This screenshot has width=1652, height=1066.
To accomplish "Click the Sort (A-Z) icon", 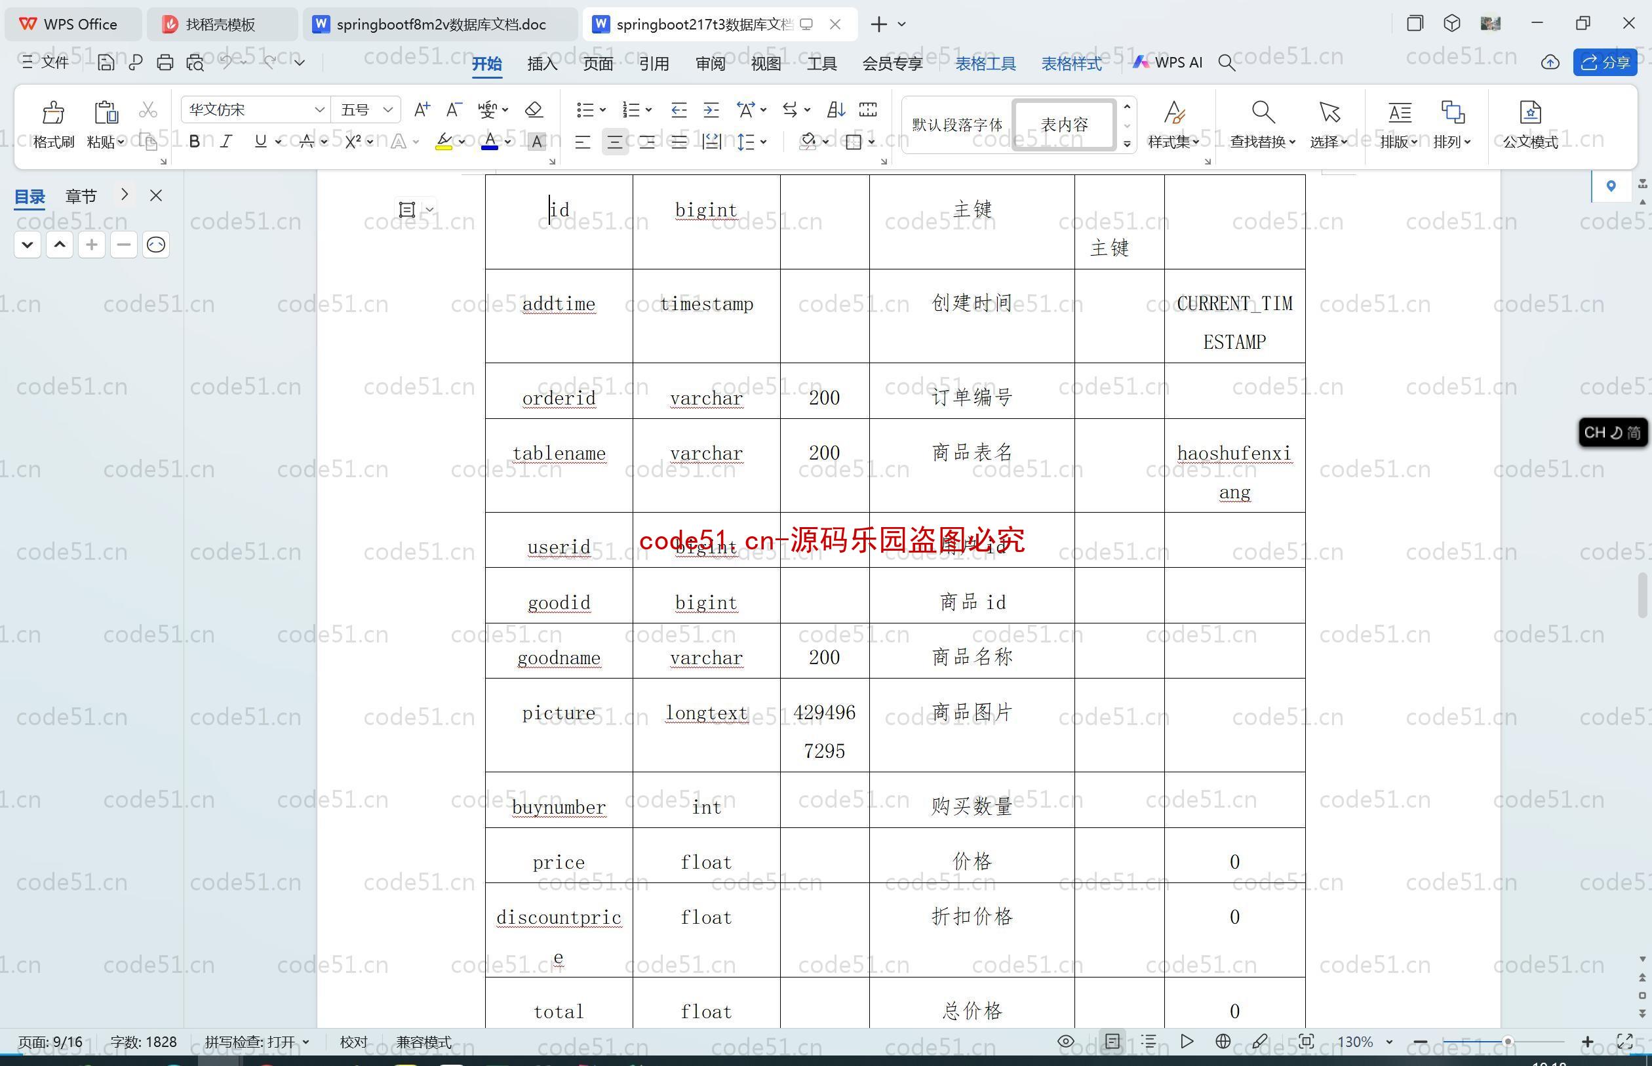I will click(835, 109).
